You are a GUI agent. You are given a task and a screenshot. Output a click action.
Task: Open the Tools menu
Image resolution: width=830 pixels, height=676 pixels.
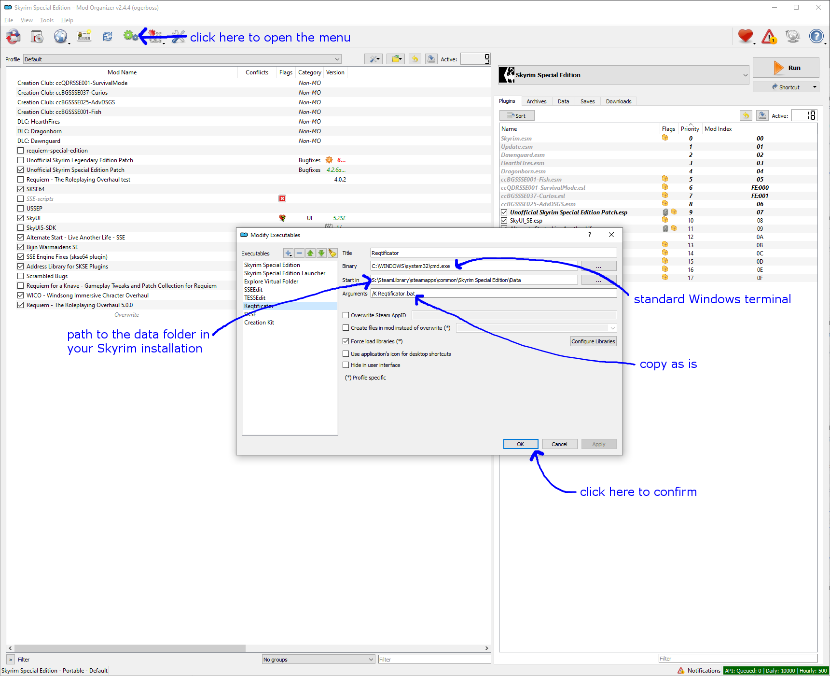[47, 20]
